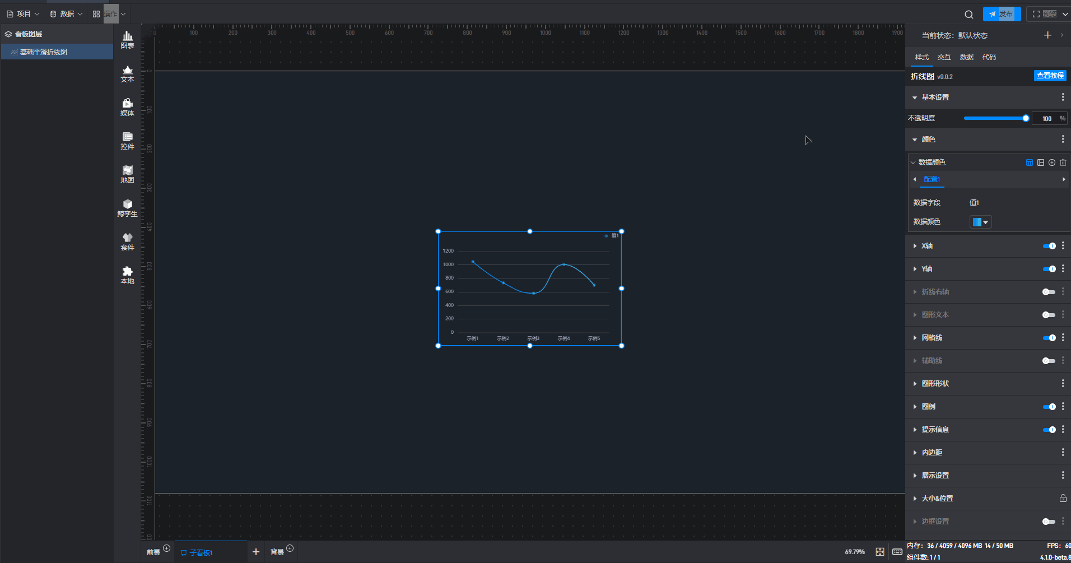This screenshot has width=1071, height=563.
Task: Enable the 图形文本 switch
Action: point(1049,315)
